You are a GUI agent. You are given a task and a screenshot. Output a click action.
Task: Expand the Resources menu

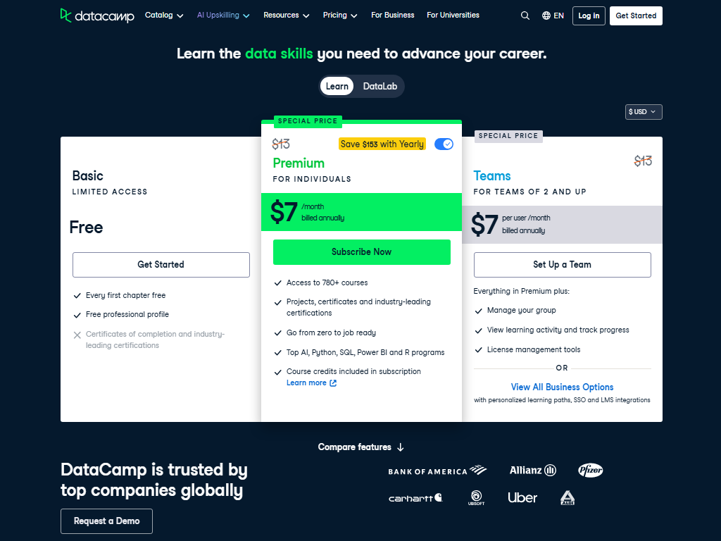tap(286, 15)
